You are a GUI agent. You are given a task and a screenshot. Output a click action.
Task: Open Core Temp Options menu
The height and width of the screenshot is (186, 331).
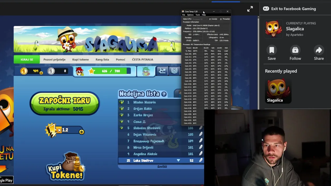click(190, 15)
